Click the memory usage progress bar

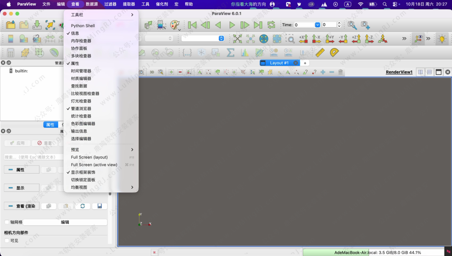click(373, 253)
